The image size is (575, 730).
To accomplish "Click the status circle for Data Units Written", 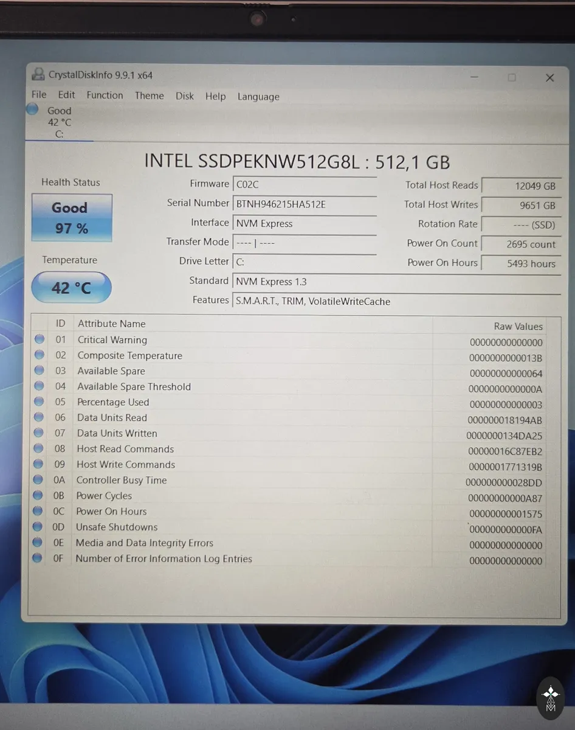I will (39, 433).
